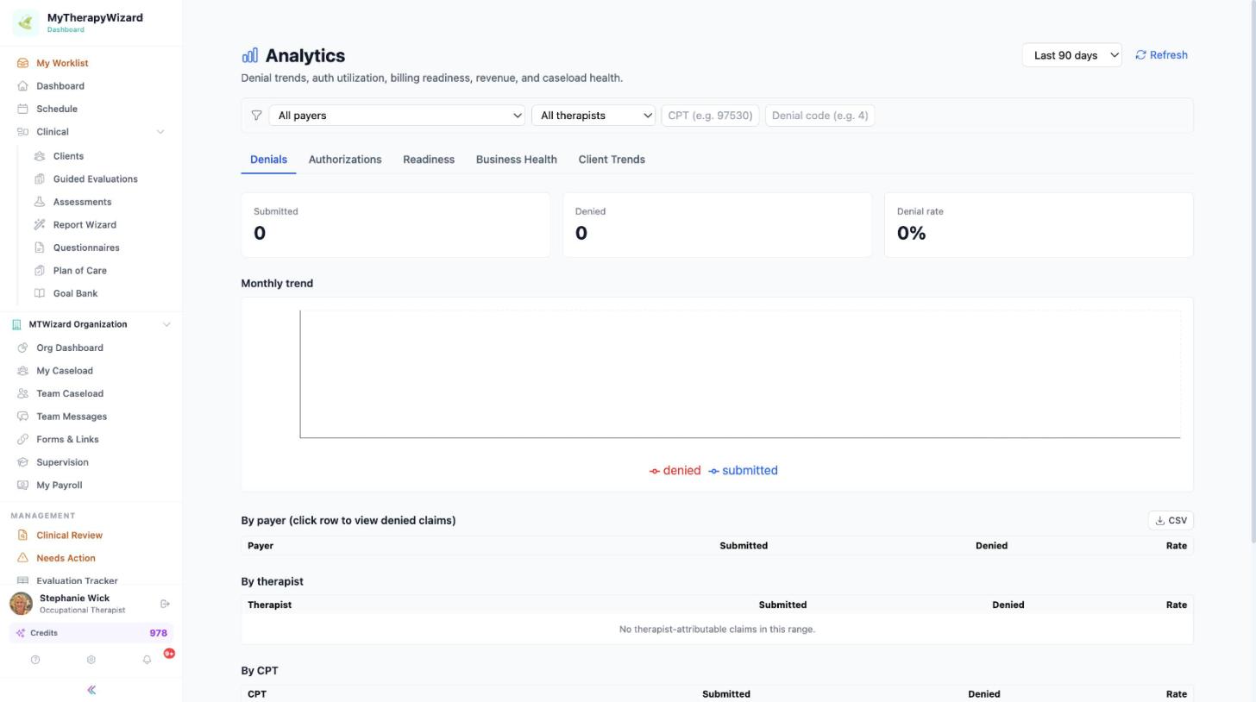Click the Clinical section folder icon

pos(22,132)
